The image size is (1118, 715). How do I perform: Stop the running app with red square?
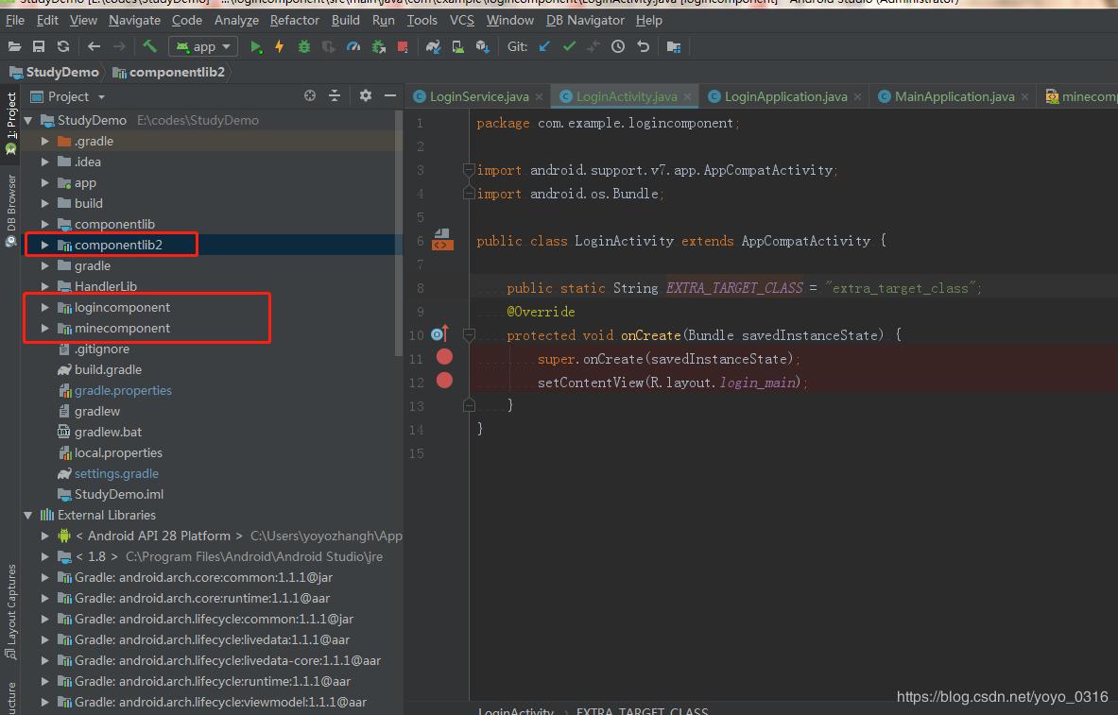coord(403,47)
